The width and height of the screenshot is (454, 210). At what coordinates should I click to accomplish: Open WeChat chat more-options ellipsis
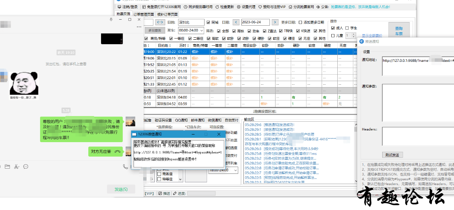139,27
